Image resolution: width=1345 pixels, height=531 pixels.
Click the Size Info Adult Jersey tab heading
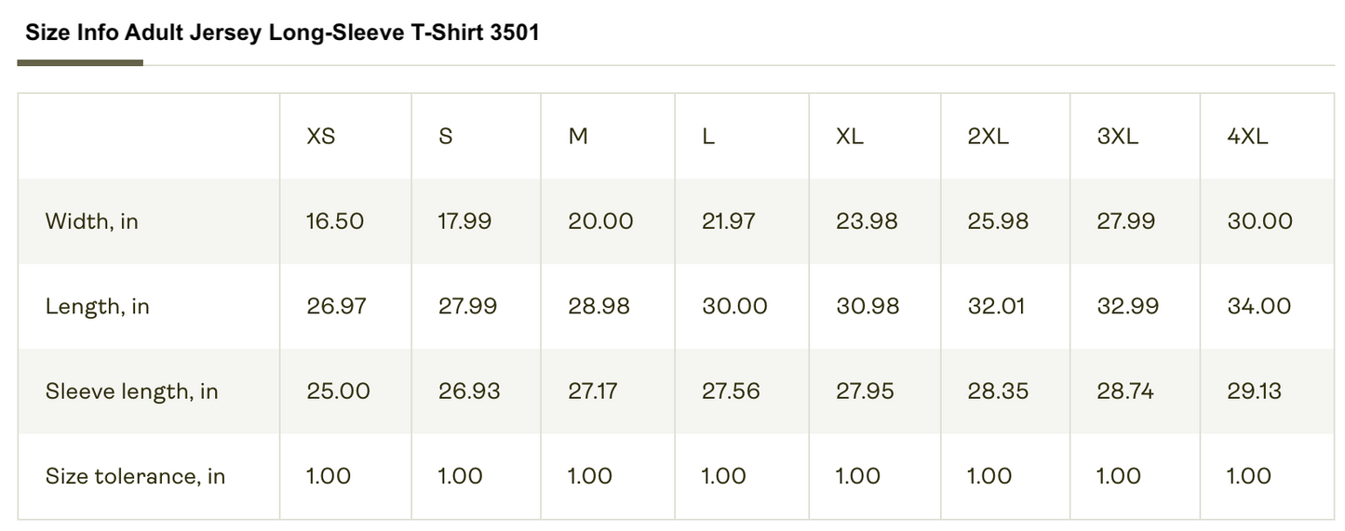pos(282,33)
